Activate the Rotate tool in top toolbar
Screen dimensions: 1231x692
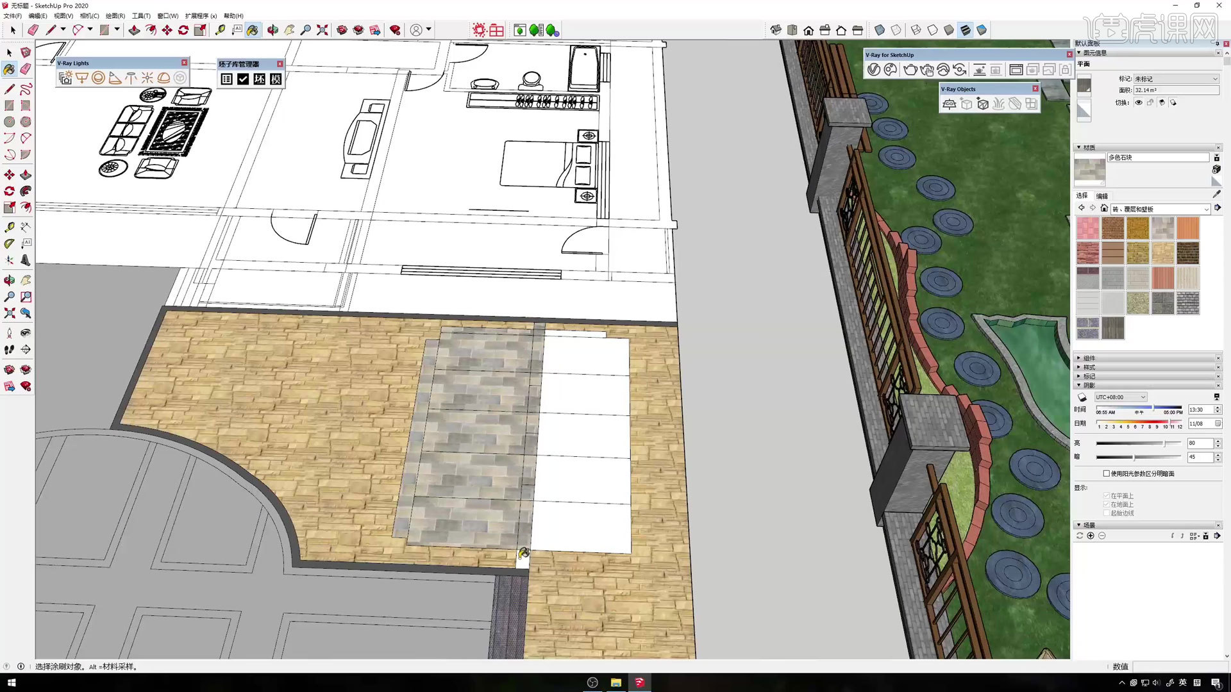coord(183,30)
